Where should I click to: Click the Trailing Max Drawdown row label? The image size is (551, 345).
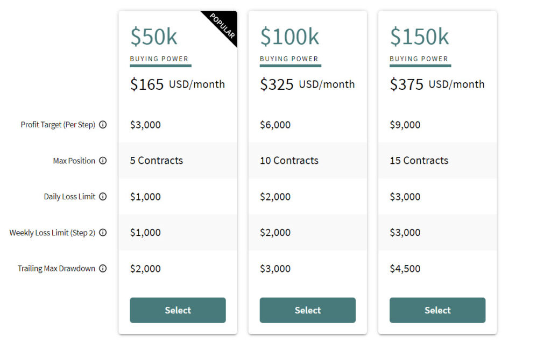coord(56,269)
